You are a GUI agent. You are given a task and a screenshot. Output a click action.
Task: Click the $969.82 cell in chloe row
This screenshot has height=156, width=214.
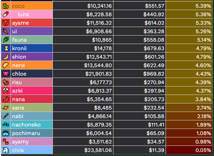pyautogui.click(x=139, y=74)
